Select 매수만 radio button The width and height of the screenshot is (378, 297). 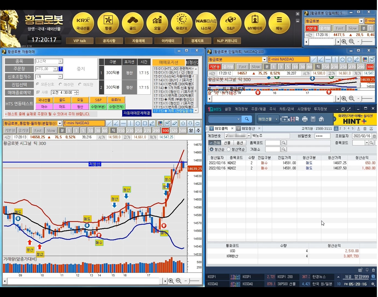click(x=60, y=84)
